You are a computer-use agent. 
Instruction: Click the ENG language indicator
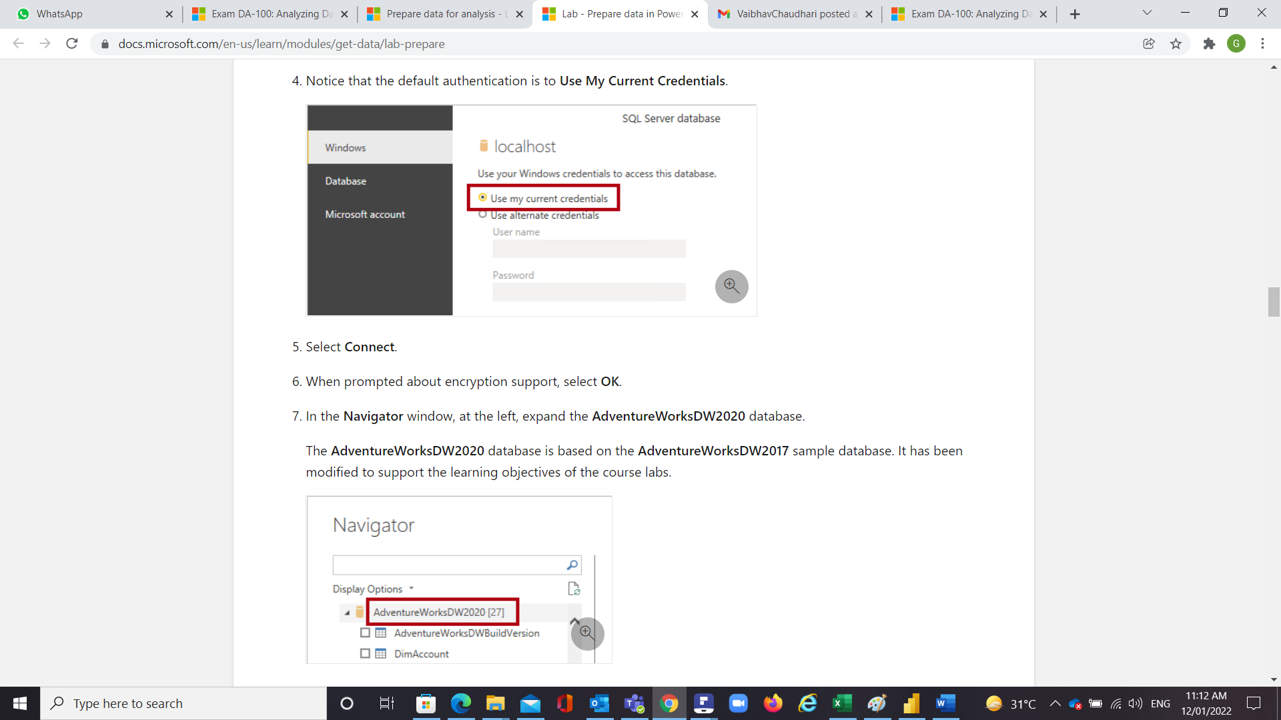click(x=1160, y=703)
